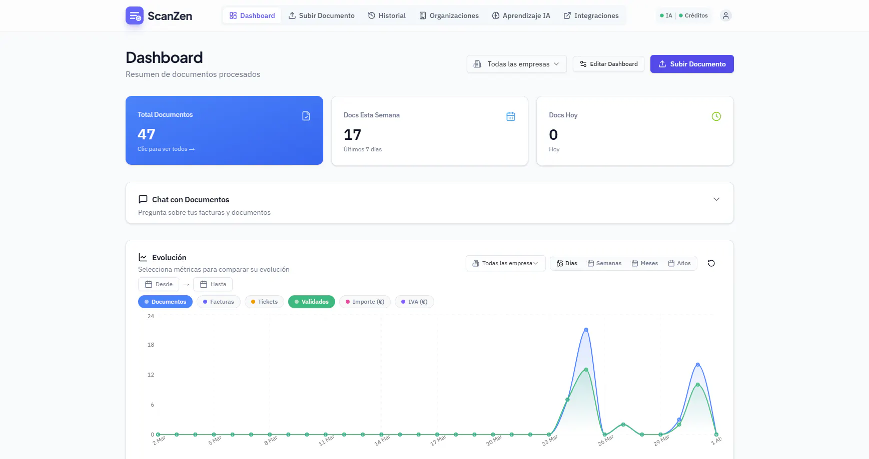Expand the Chat con Documentos panel chevron

[716, 199]
